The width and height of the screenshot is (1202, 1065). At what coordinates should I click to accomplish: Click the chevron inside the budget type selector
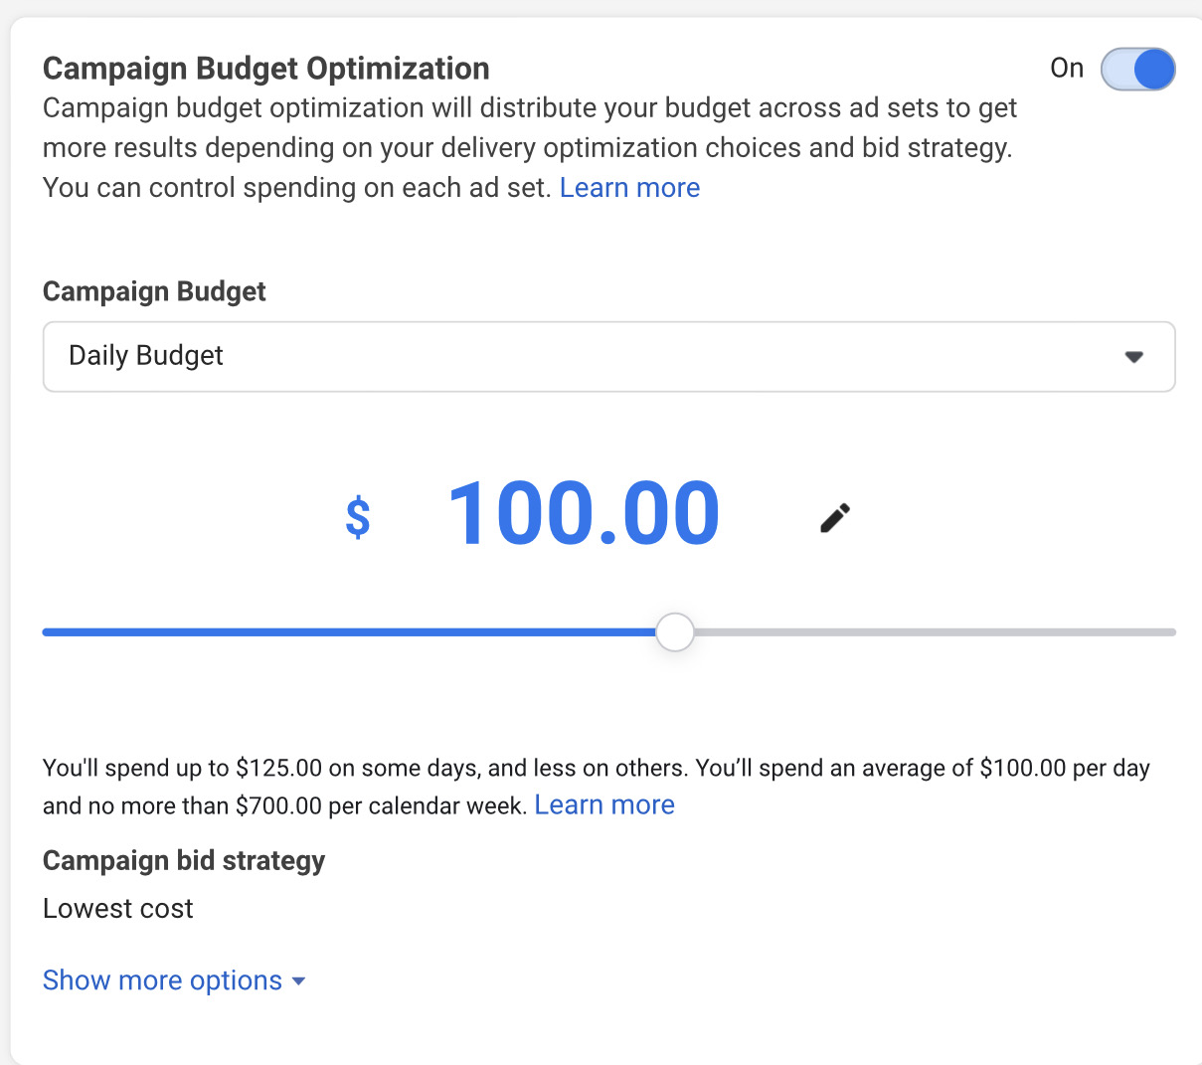[x=1133, y=356]
